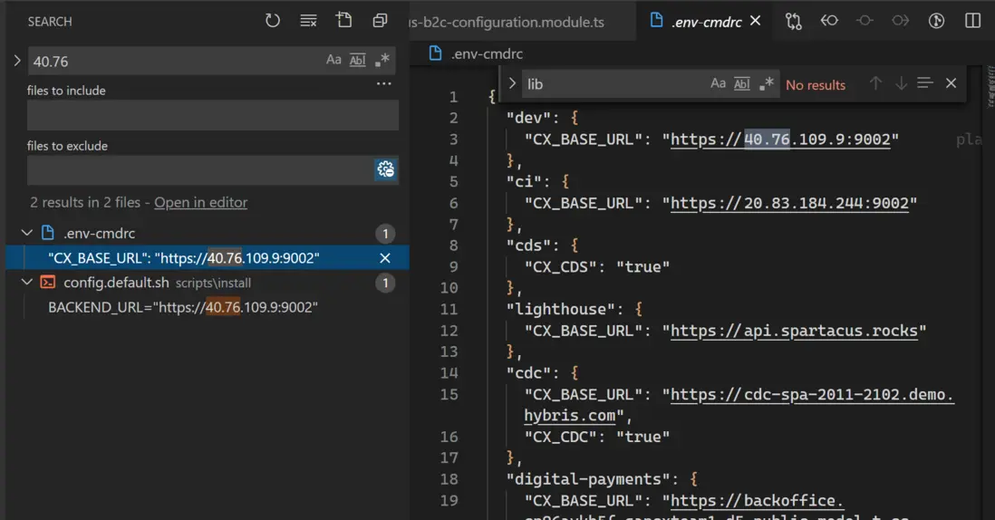Switch to the b2c-configuration.module.ts tab
This screenshot has width=995, height=520.
(x=507, y=22)
